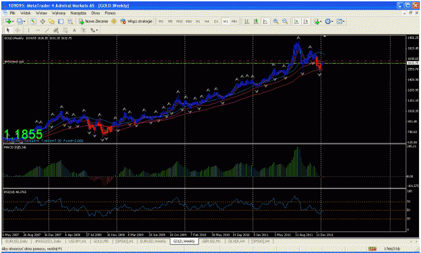Open the Narzędzia menu
This screenshot has width=421, height=253.
tap(78, 13)
